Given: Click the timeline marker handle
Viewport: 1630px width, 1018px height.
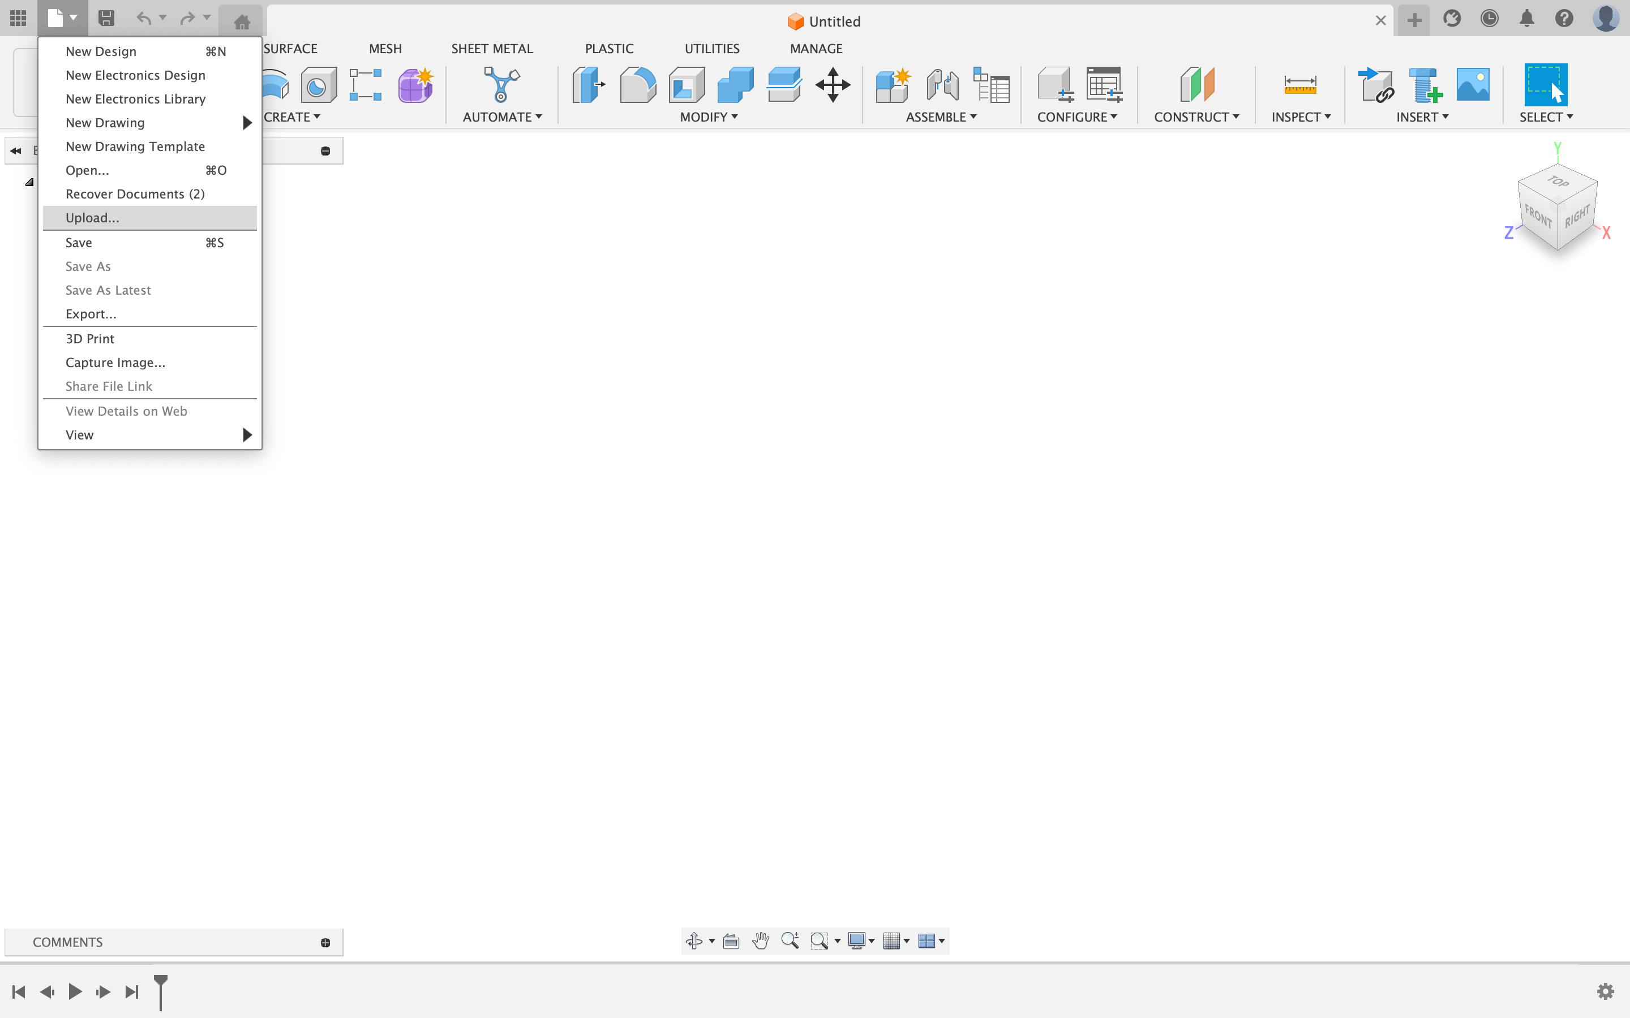Looking at the screenshot, I should [160, 982].
